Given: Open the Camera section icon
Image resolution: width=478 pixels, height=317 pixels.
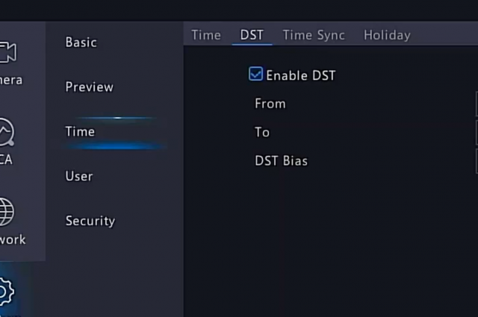Looking at the screenshot, I should click(x=7, y=52).
